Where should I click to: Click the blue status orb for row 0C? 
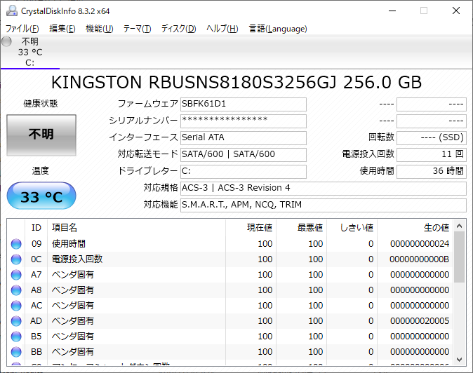pyautogui.click(x=16, y=259)
